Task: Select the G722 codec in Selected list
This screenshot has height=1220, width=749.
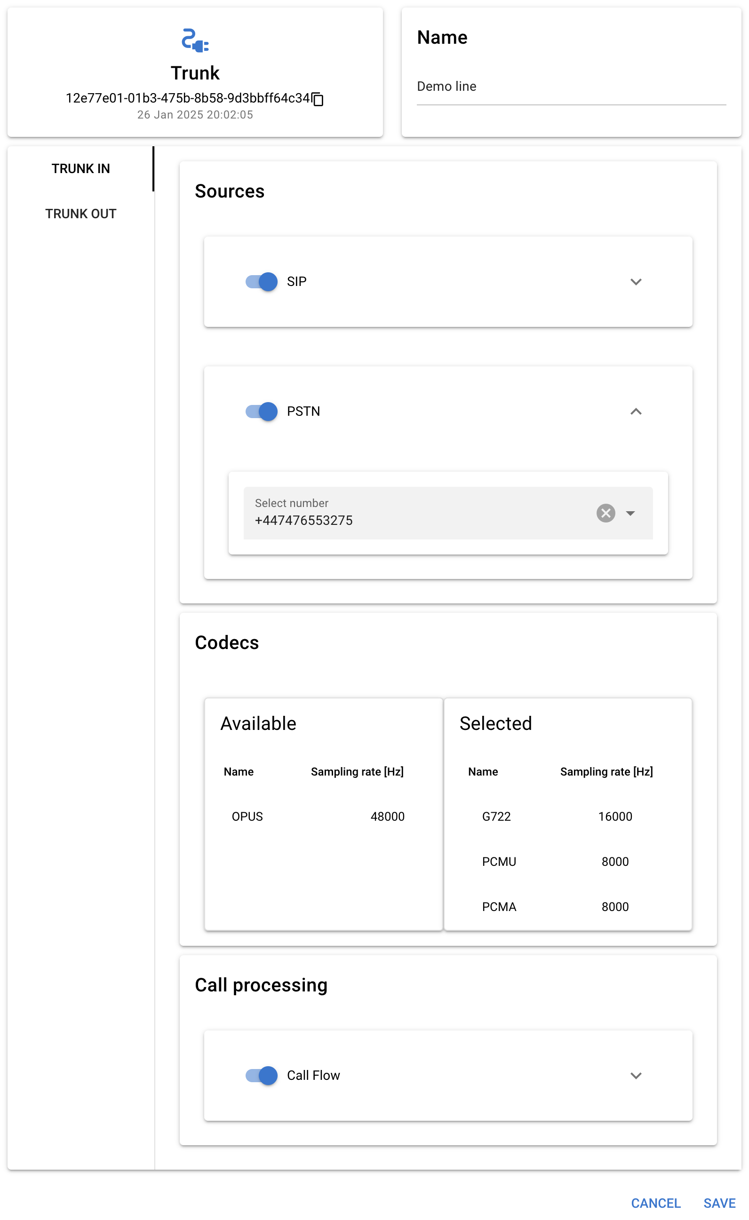Action: (x=557, y=816)
